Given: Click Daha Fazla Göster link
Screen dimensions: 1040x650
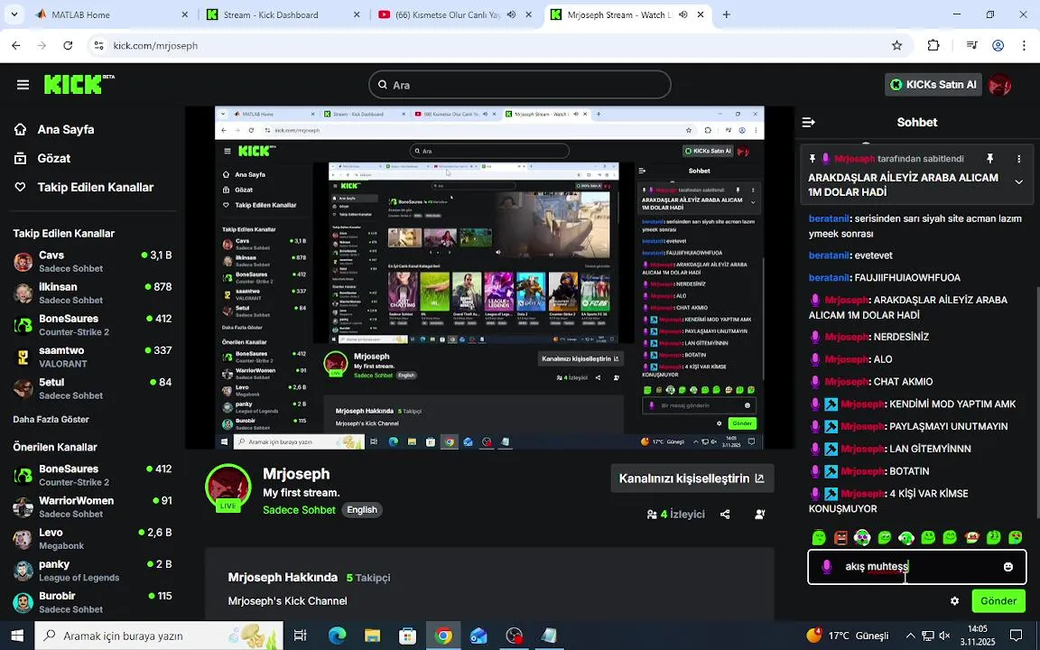Looking at the screenshot, I should coord(51,419).
